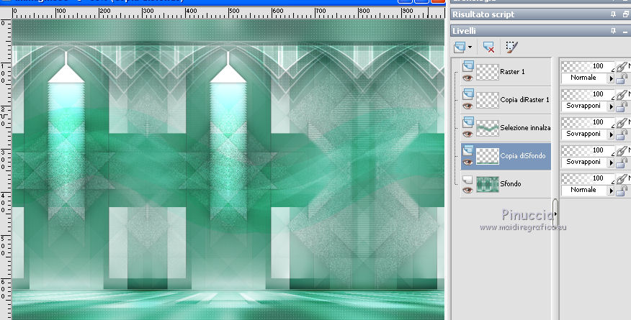Open Sovrapponi blend dropdown for Copia diRaster 1

[x=612, y=106]
